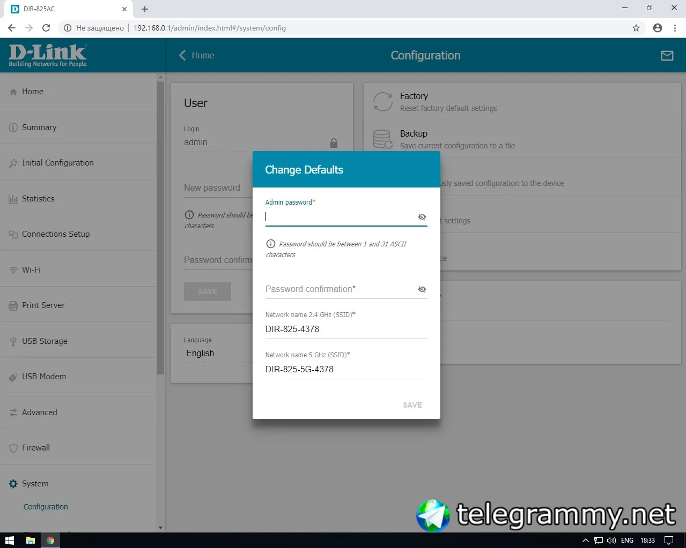Click the Firewall shield icon
Screen dimensions: 686x548
tap(13, 448)
